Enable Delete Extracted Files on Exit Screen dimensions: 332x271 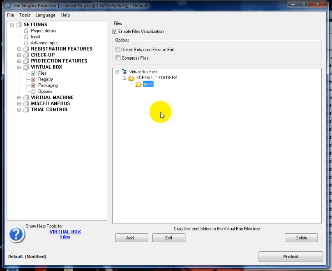[x=118, y=50]
